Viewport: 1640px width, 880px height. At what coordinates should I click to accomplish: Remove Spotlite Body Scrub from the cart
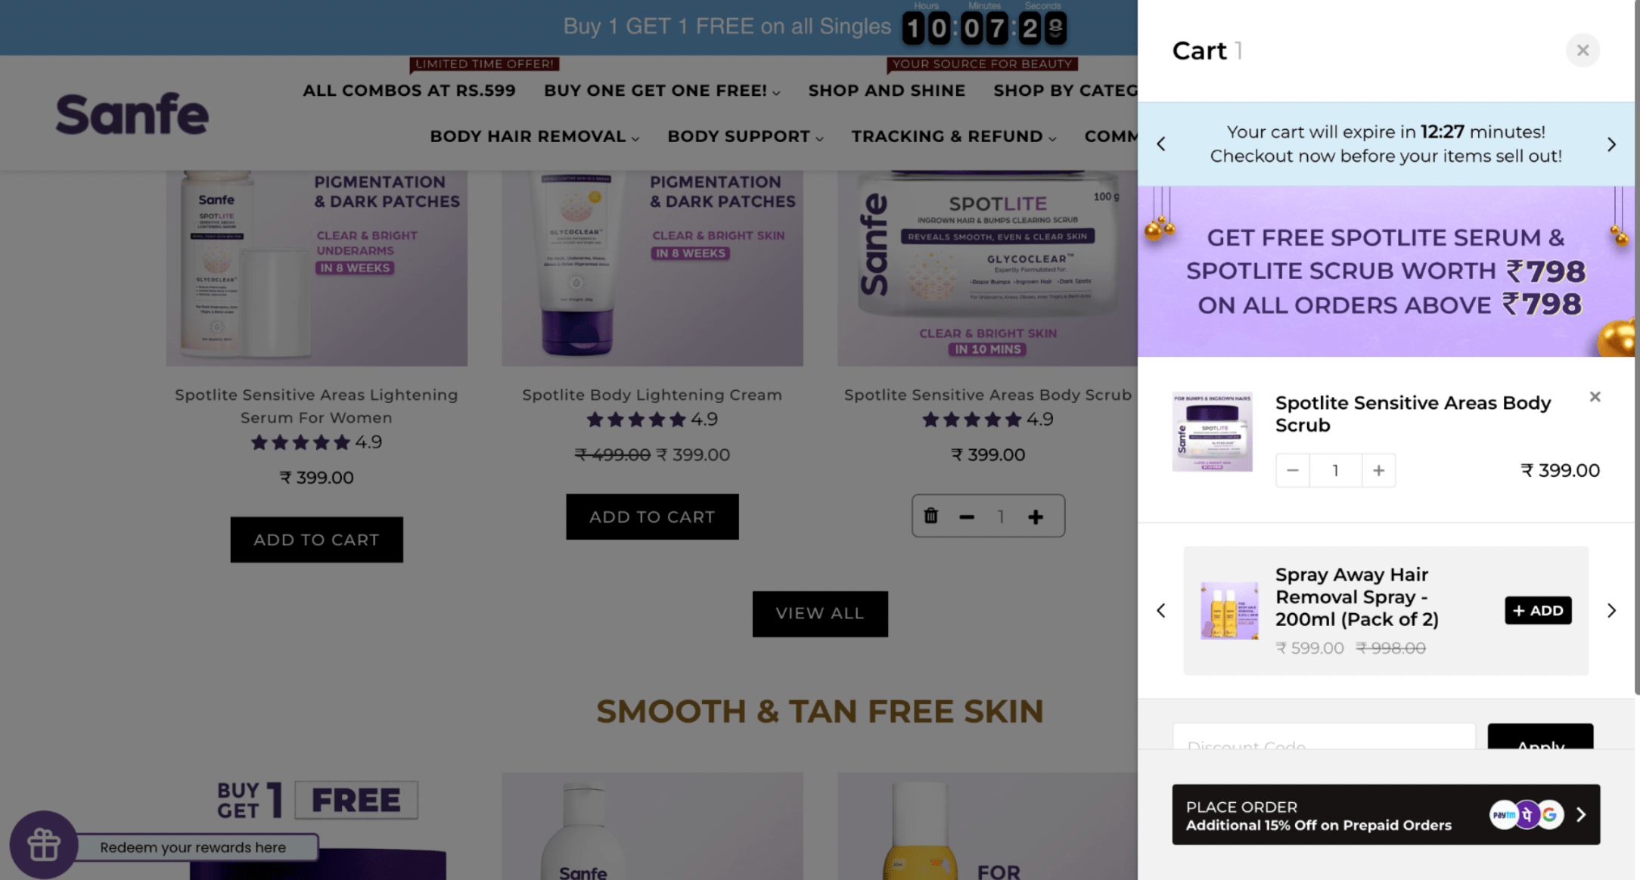click(x=1595, y=397)
